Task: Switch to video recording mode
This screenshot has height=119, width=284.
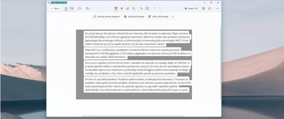Action: tap(72, 9)
